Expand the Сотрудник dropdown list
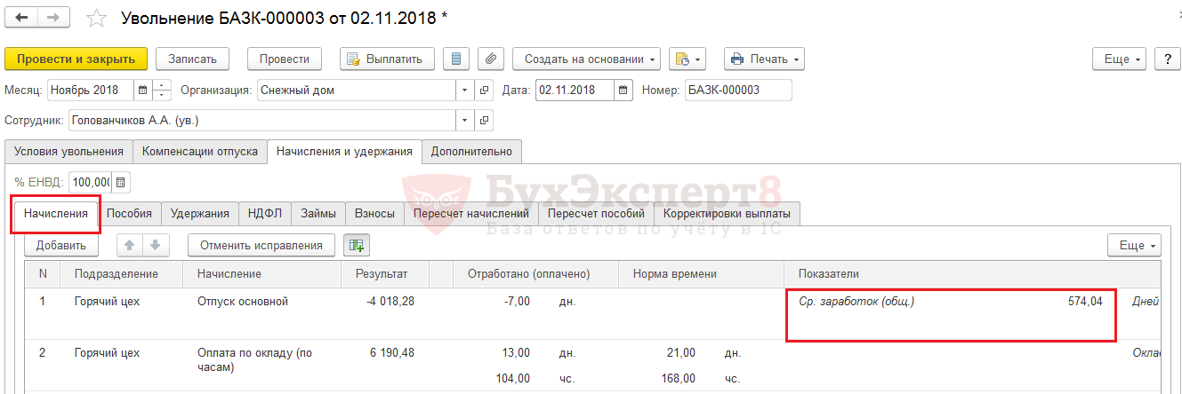 (x=466, y=119)
